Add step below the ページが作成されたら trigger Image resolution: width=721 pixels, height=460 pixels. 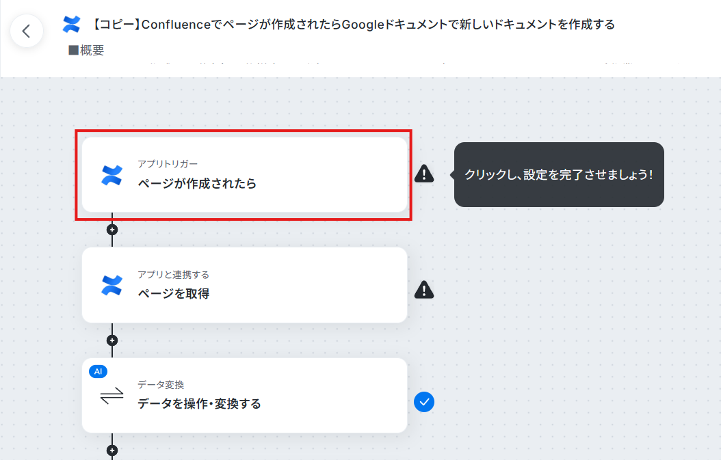112,229
